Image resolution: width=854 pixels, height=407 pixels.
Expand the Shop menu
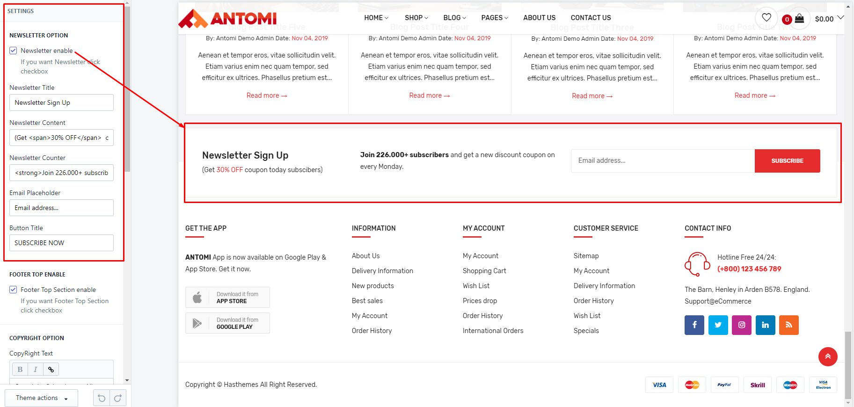(416, 18)
